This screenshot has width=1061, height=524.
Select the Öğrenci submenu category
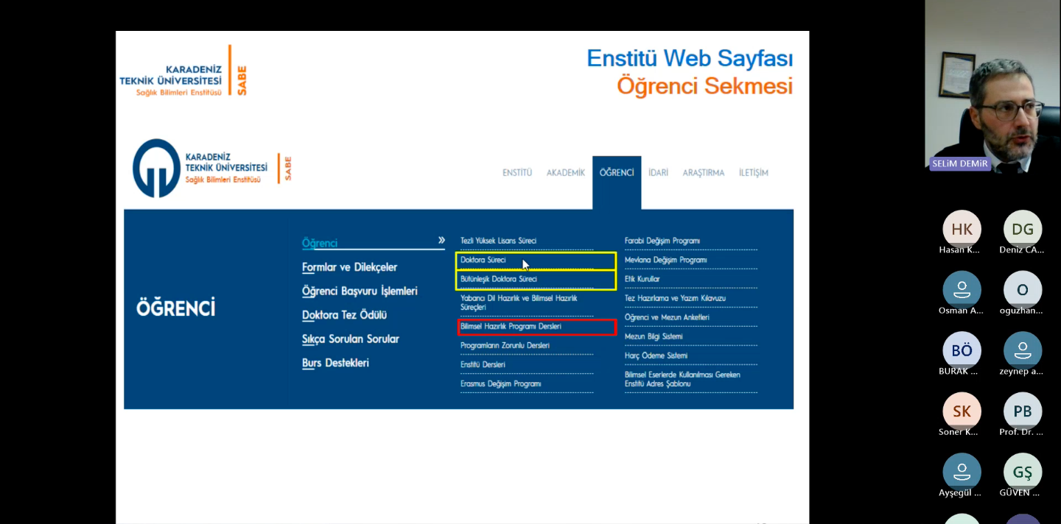(320, 244)
